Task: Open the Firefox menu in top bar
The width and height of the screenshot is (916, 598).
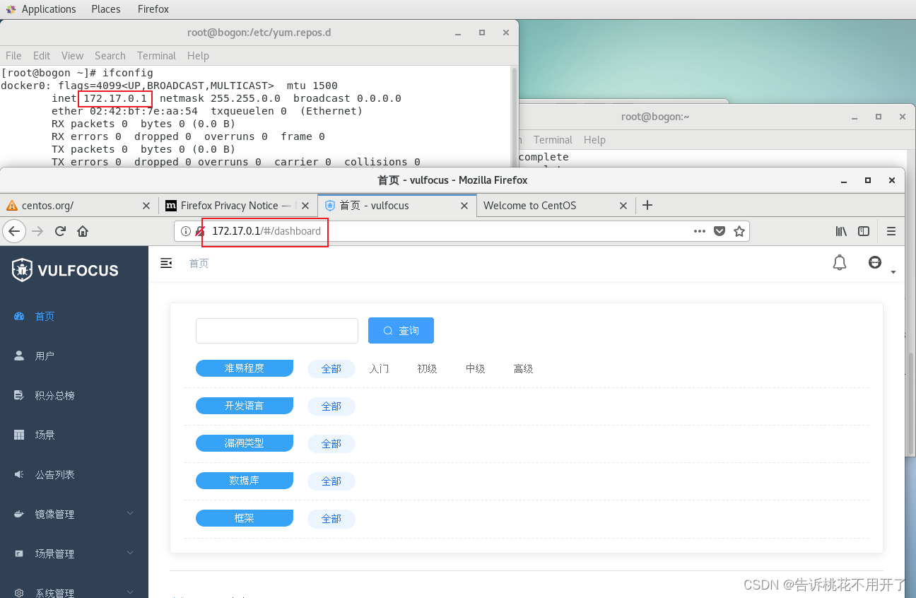Action: [x=153, y=9]
